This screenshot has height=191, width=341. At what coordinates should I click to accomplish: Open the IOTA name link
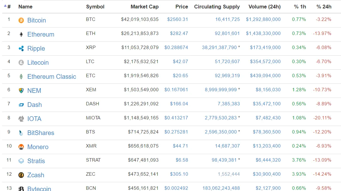[x=34, y=119]
